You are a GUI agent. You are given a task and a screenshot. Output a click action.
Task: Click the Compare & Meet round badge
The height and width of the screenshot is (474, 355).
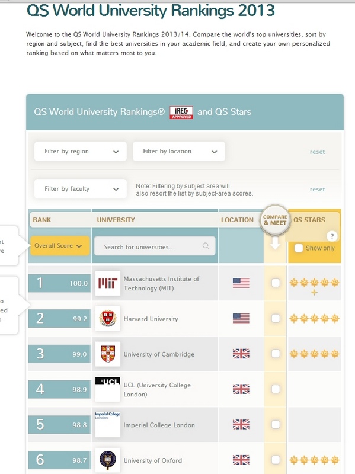275,220
